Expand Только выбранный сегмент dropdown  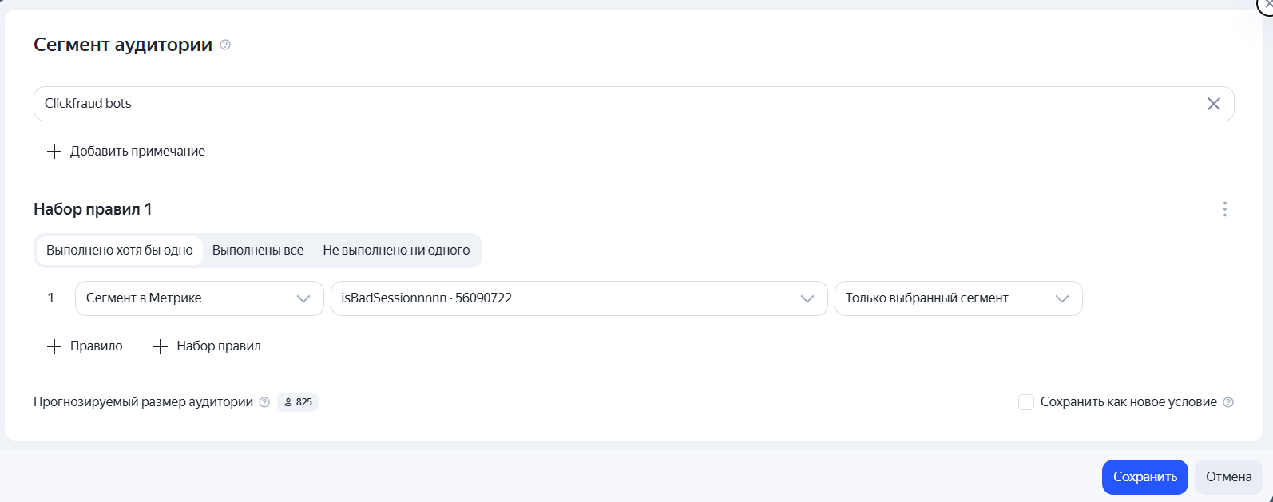pyautogui.click(x=958, y=298)
